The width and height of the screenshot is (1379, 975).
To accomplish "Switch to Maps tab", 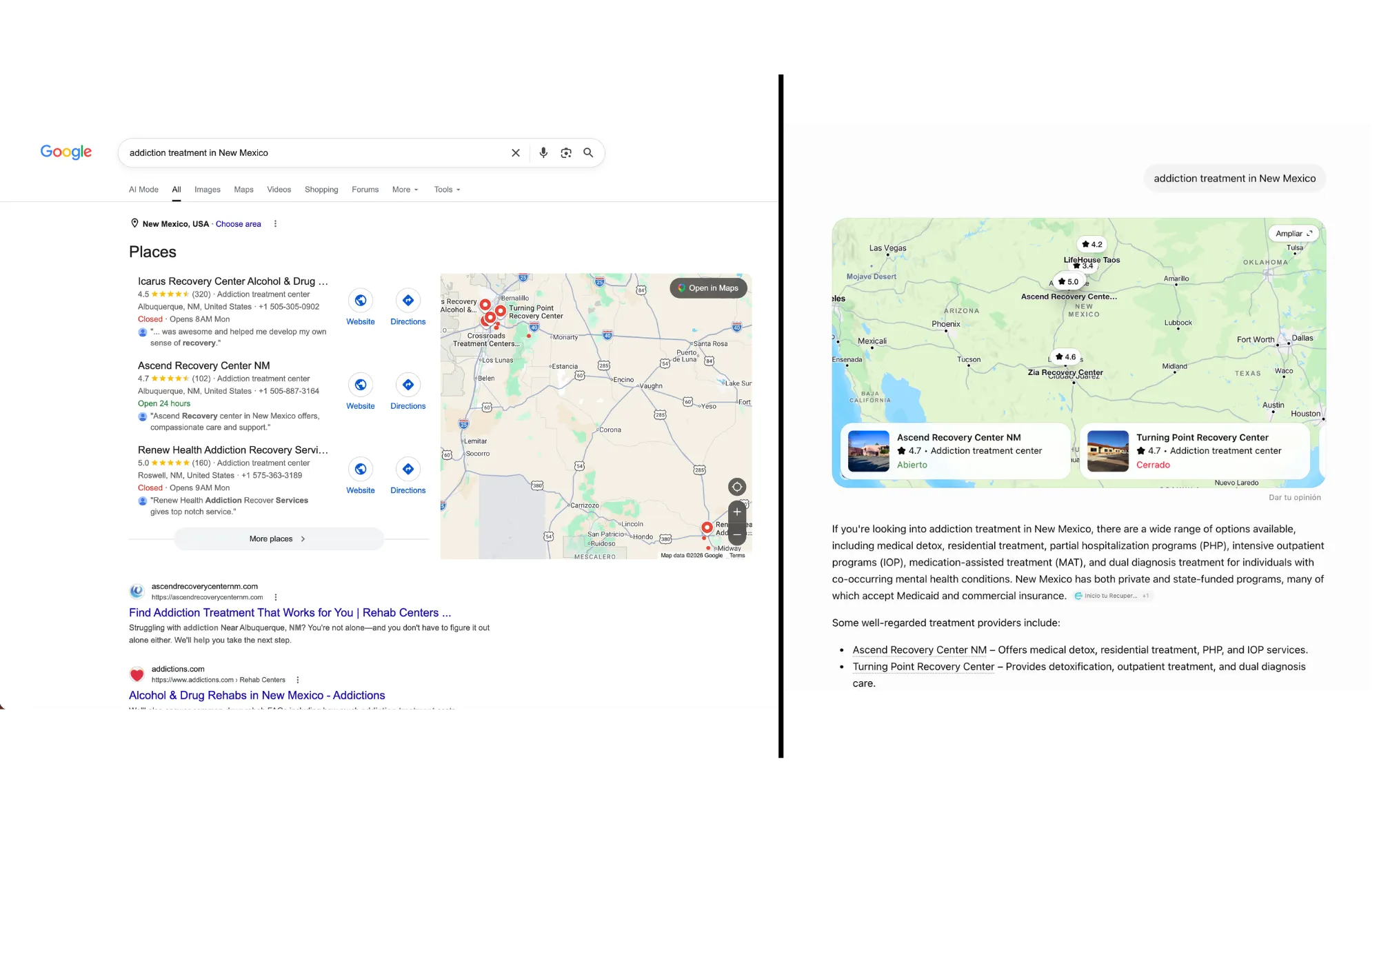I will (243, 190).
